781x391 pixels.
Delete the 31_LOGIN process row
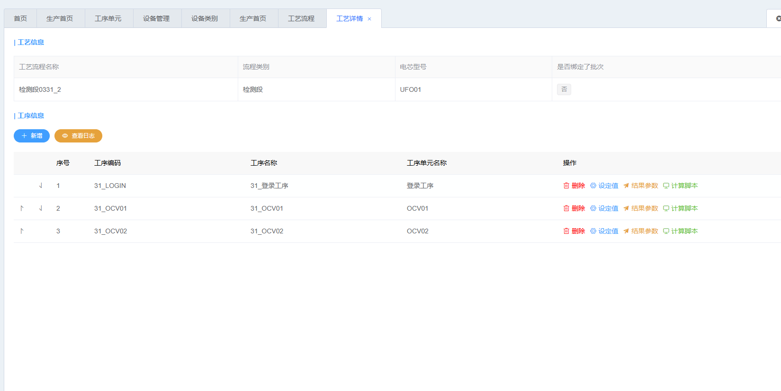[x=574, y=186]
